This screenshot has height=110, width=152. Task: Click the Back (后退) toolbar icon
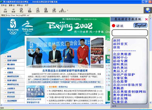pyautogui.click(x=5, y=10)
